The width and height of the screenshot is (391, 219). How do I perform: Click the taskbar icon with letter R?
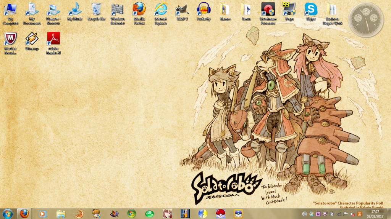[114, 214]
